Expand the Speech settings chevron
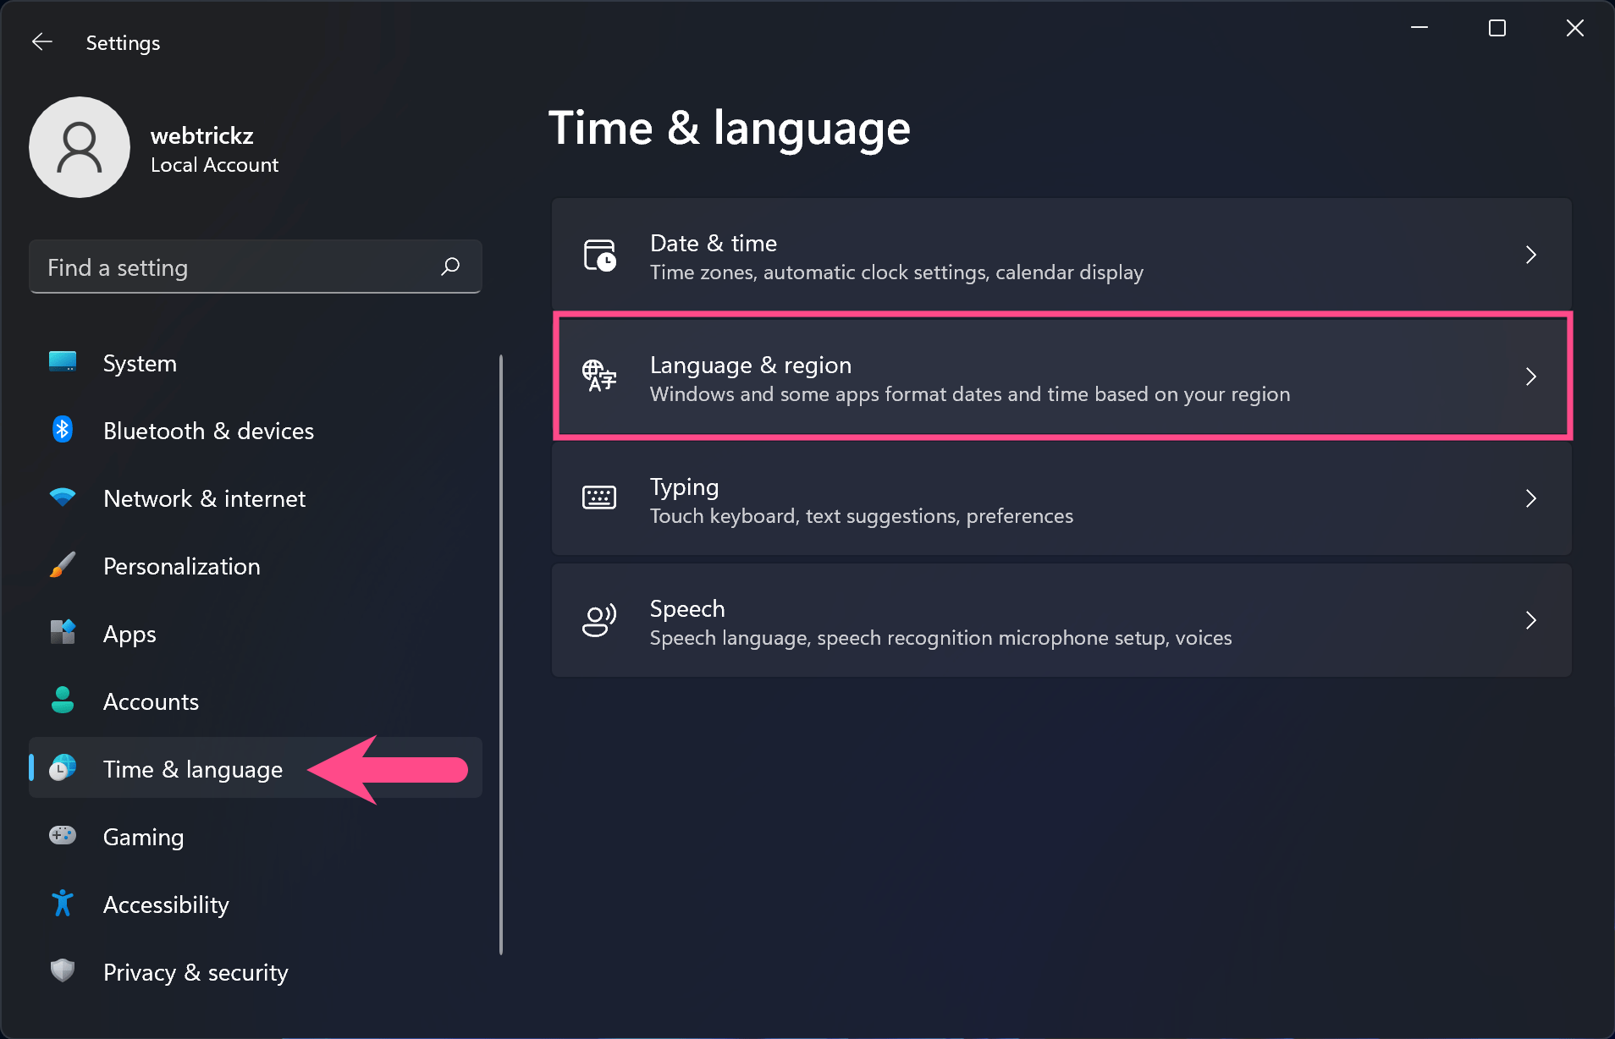Image resolution: width=1615 pixels, height=1039 pixels. tap(1530, 620)
